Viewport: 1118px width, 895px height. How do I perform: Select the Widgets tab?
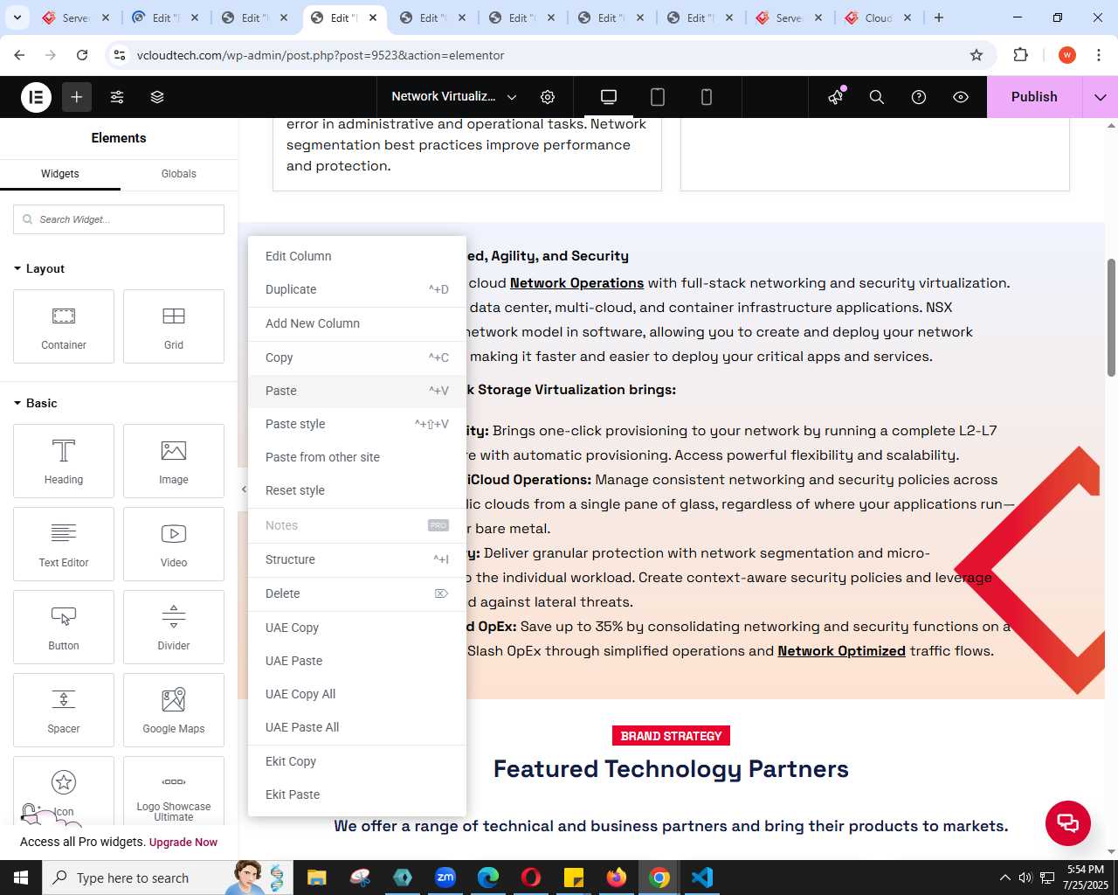point(60,174)
